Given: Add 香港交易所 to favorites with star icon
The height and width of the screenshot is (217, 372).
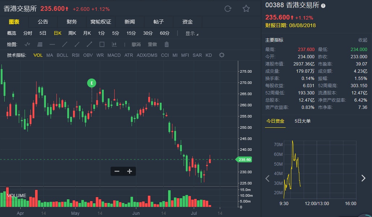Looking at the screenshot, I should click(x=246, y=9).
